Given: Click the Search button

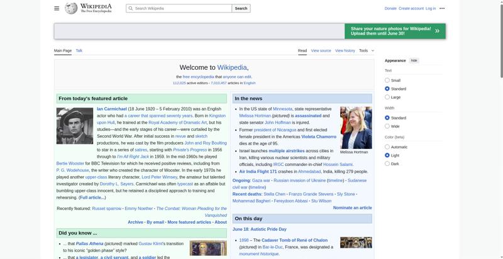Looking at the screenshot, I should coord(241,8).
